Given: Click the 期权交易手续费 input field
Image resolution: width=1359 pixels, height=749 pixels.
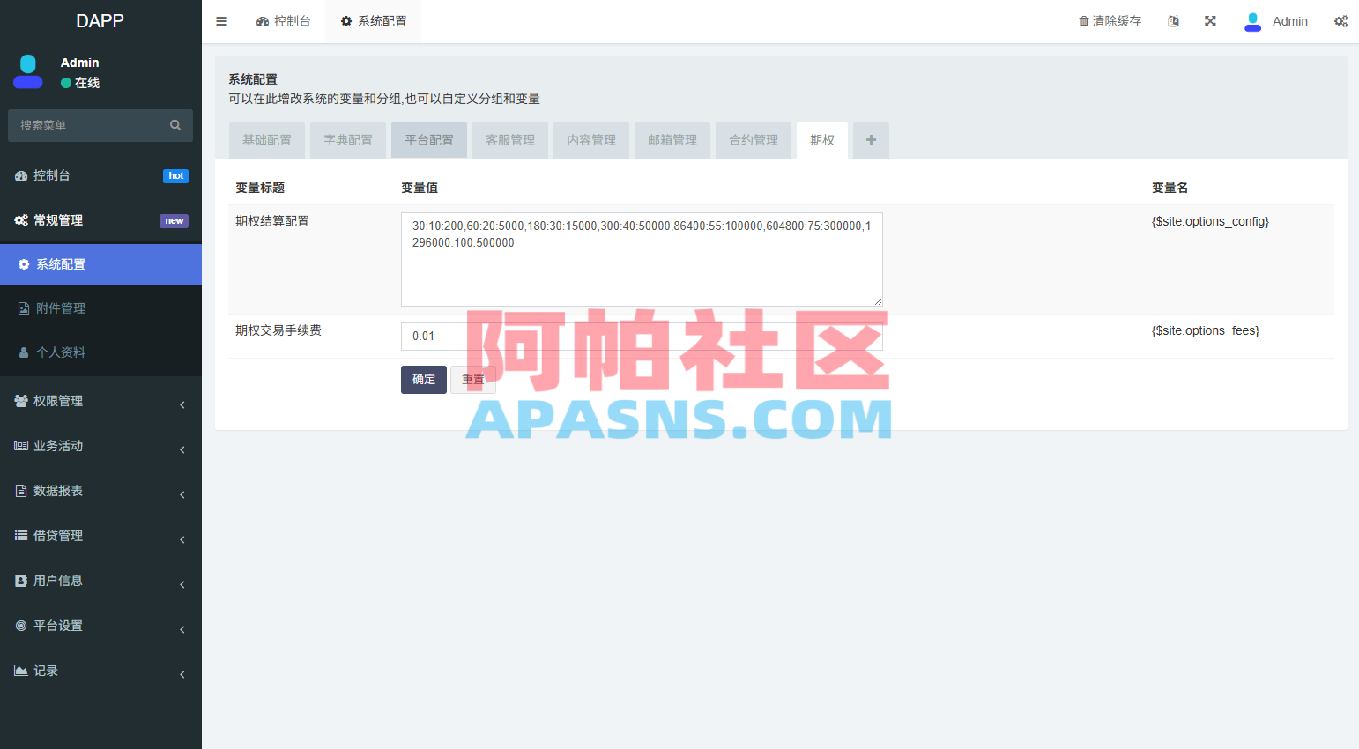Looking at the screenshot, I should 642,336.
